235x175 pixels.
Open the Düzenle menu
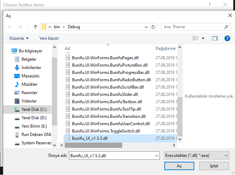(19, 38)
